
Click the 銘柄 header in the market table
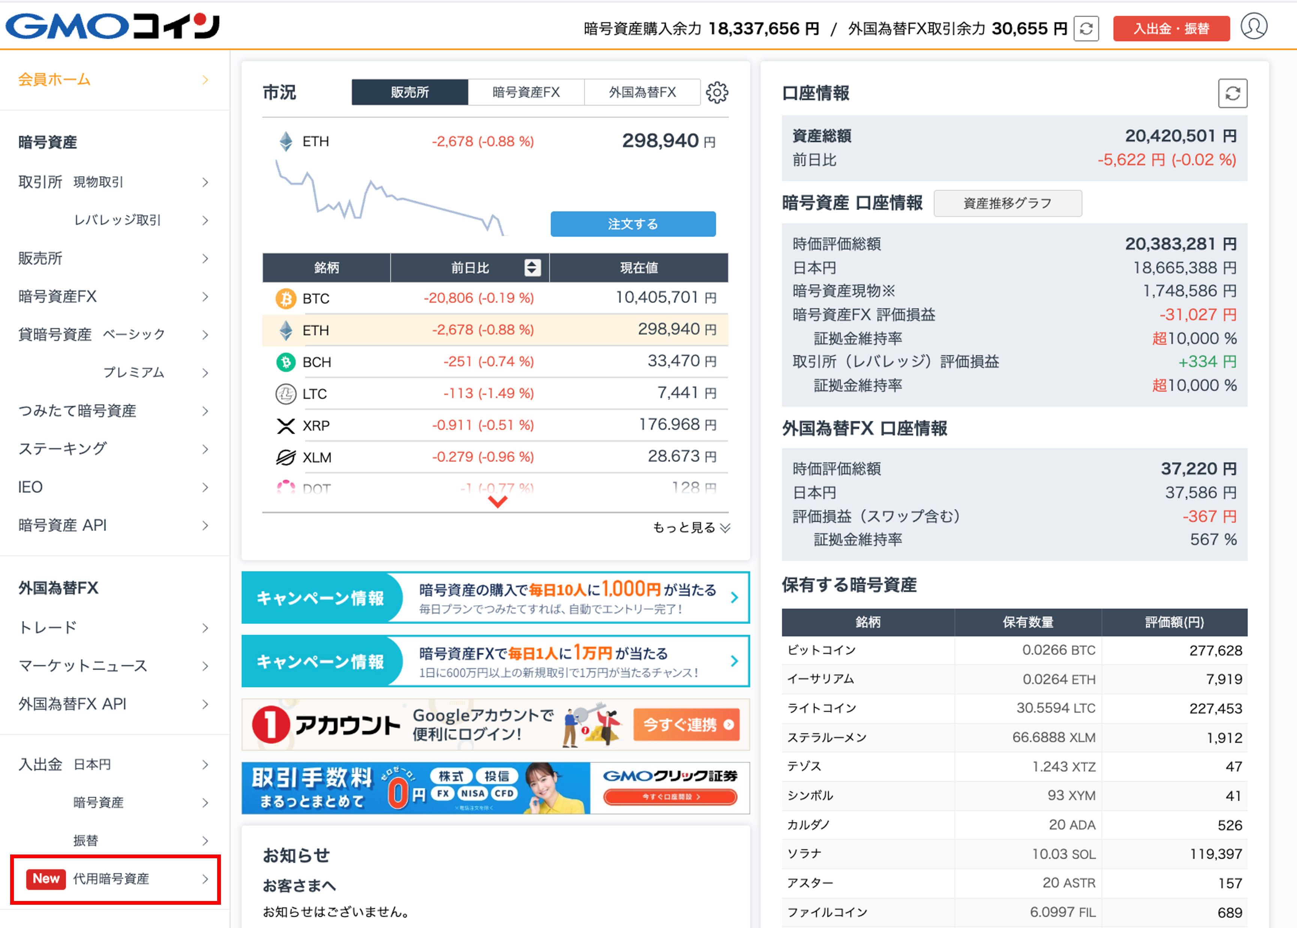tap(326, 267)
